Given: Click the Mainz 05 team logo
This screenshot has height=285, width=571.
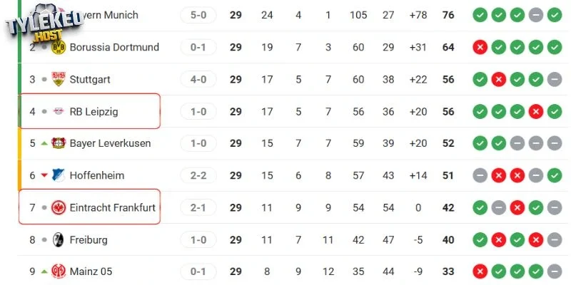Looking at the screenshot, I should point(58,271).
